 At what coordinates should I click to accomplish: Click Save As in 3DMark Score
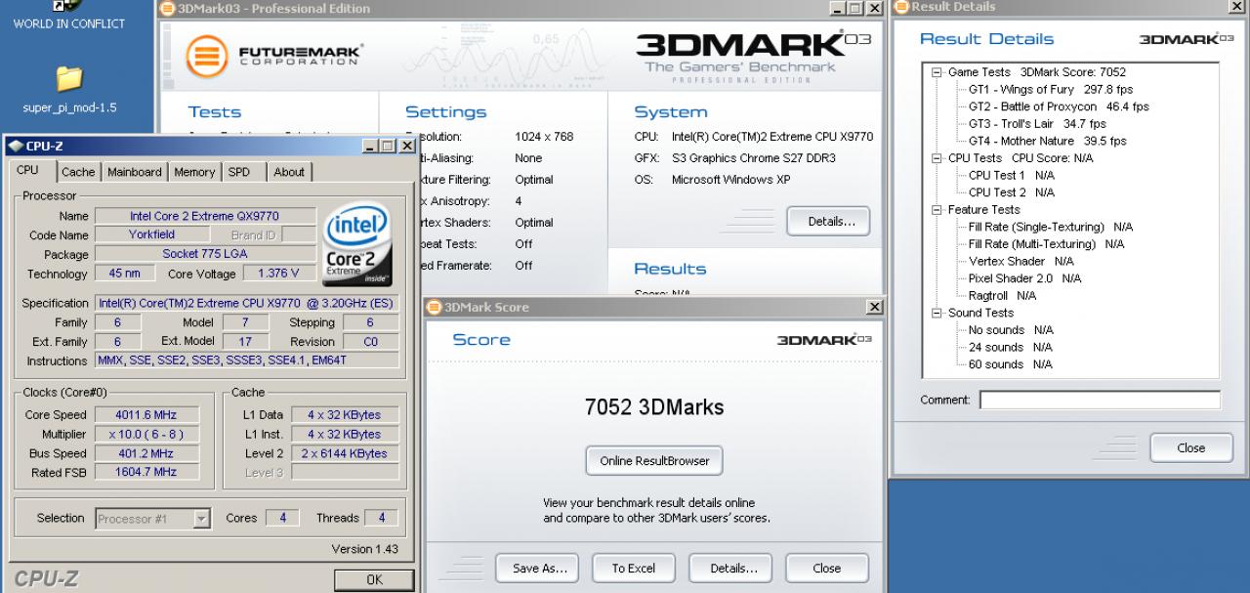click(537, 568)
